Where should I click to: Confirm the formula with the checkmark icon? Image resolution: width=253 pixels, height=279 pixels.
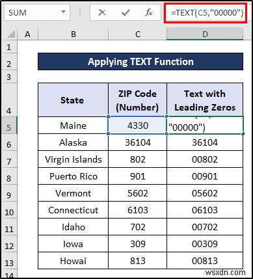pos(126,12)
